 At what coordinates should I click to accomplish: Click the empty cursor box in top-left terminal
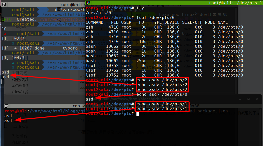pos(3,82)
